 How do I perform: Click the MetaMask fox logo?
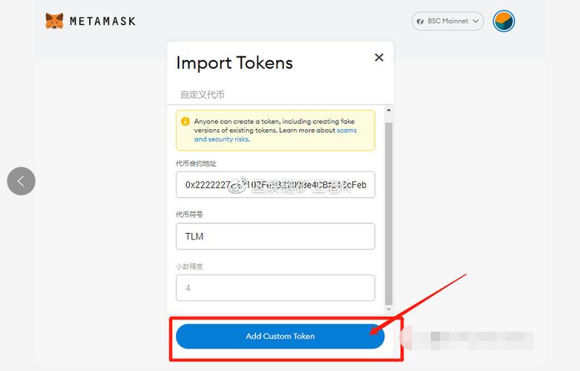coord(55,22)
